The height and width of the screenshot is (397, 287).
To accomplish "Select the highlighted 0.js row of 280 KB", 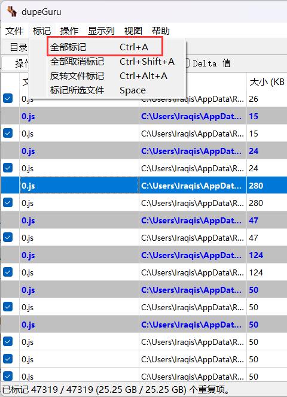I will [144, 186].
